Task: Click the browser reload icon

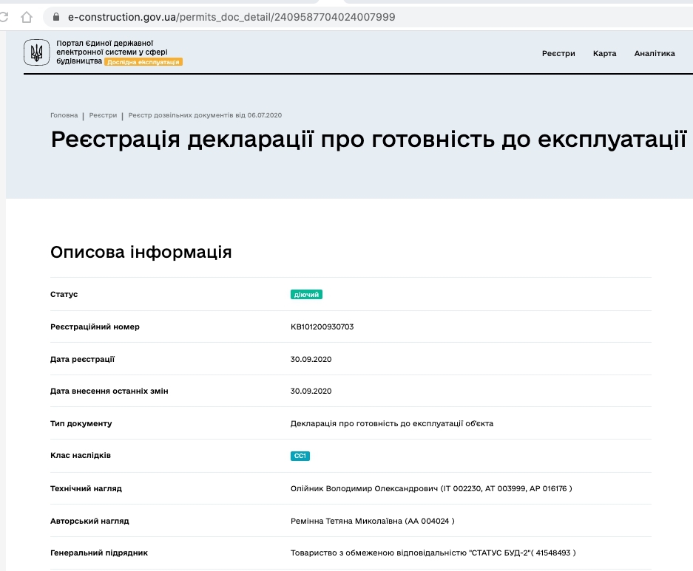Action: [3, 17]
